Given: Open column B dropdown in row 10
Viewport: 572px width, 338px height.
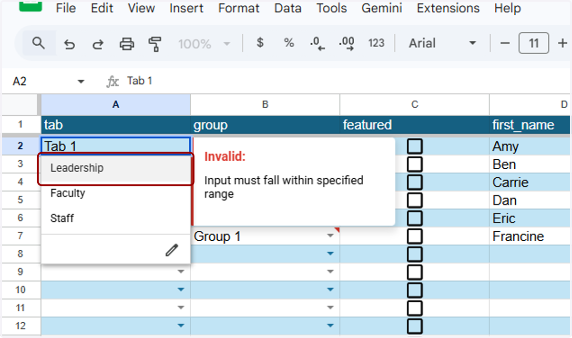Looking at the screenshot, I should pyautogui.click(x=330, y=290).
